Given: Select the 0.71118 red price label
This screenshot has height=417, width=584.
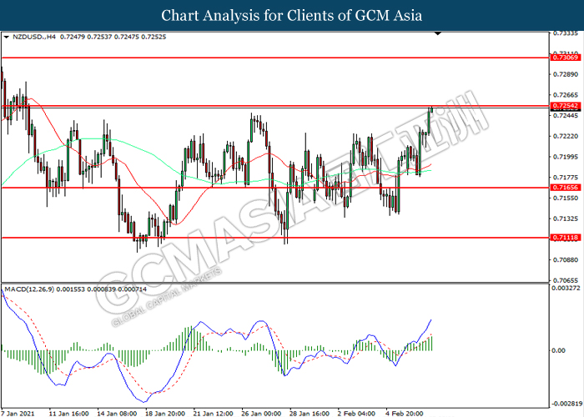Looking at the screenshot, I should (x=565, y=238).
